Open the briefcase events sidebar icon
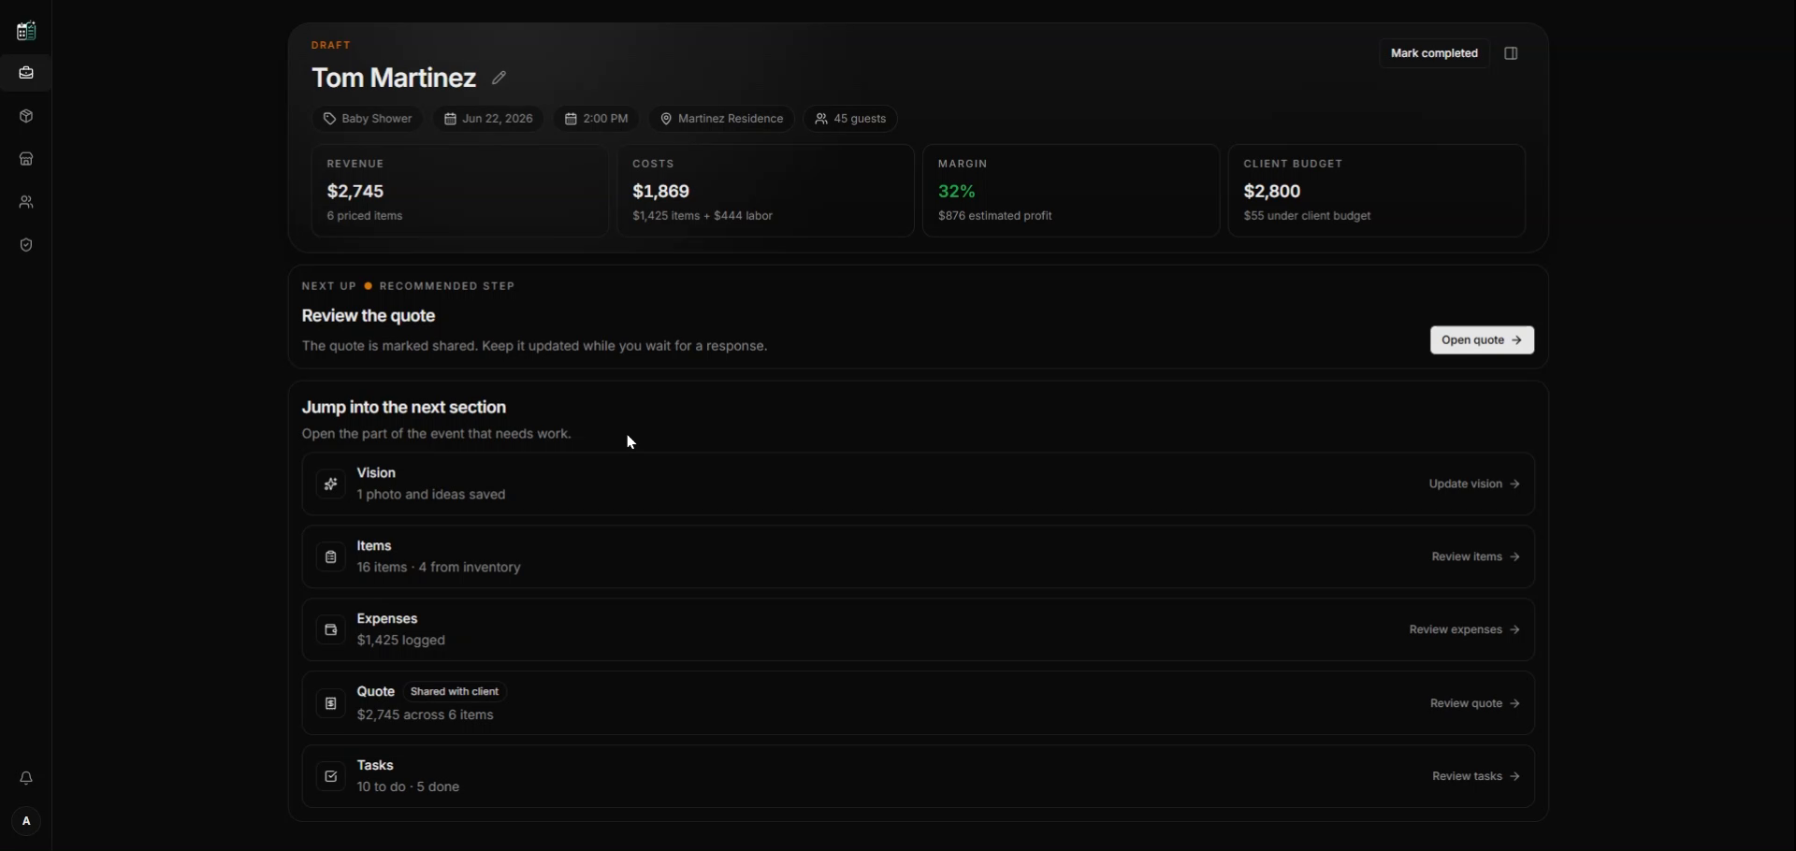Image resolution: width=1796 pixels, height=851 pixels. click(26, 73)
